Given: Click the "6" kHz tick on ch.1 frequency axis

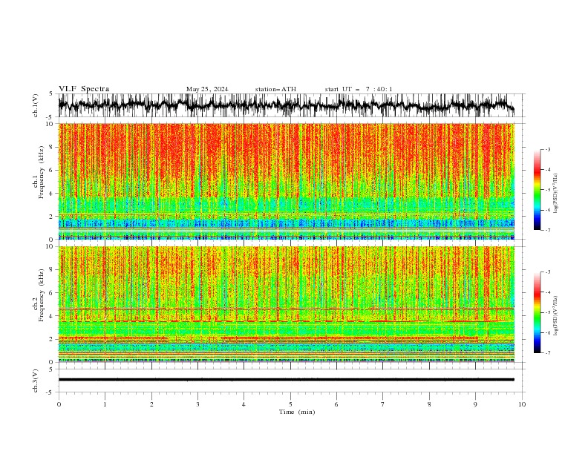Looking at the screenshot, I should pos(51,171).
